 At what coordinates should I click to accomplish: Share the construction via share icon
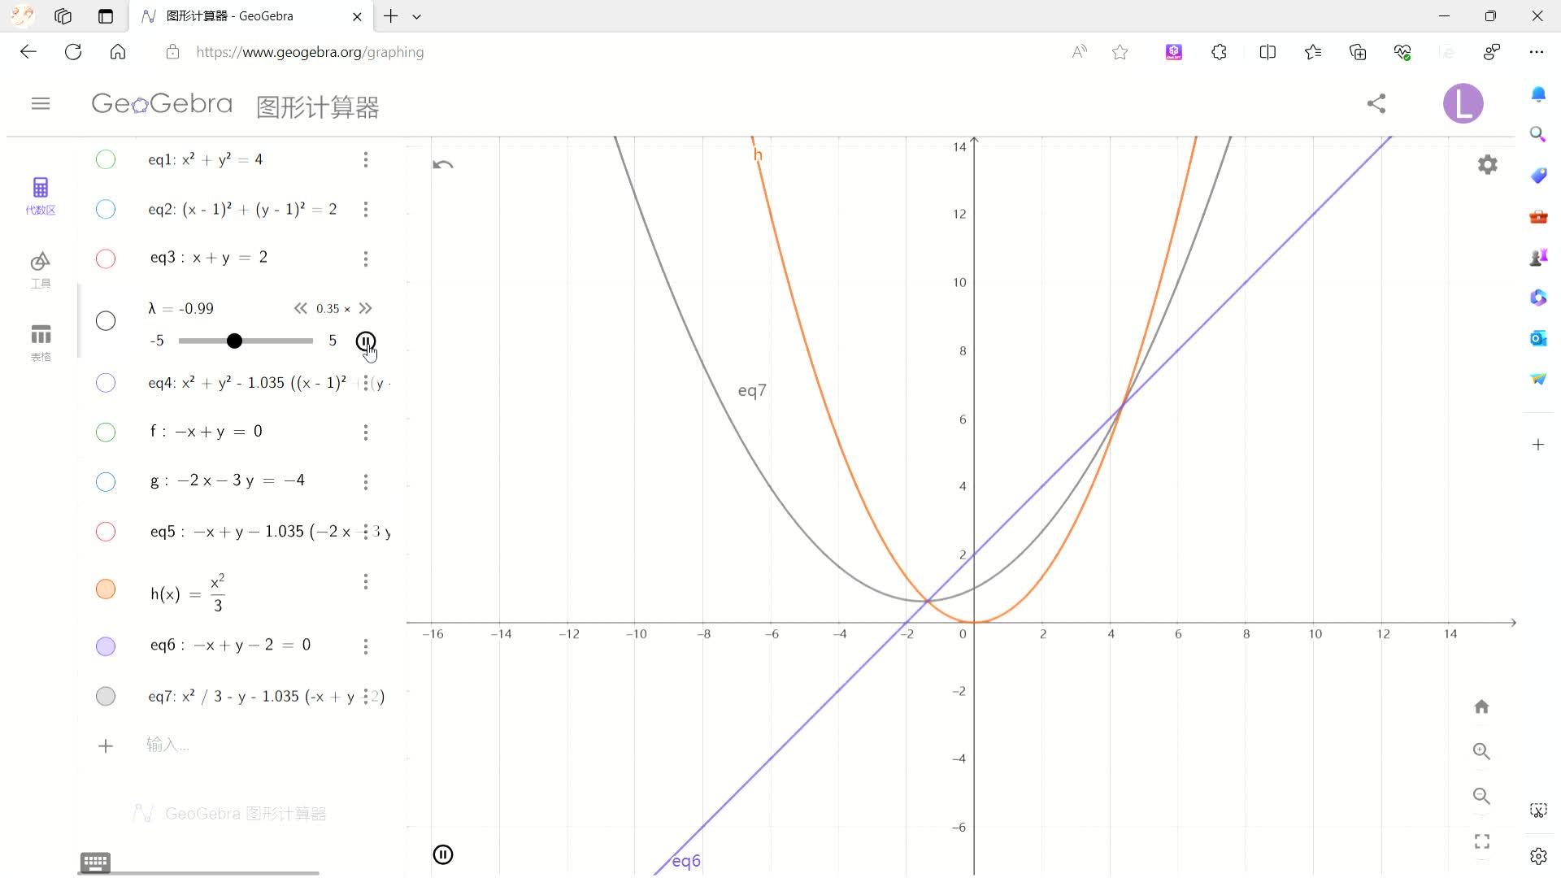click(x=1376, y=103)
